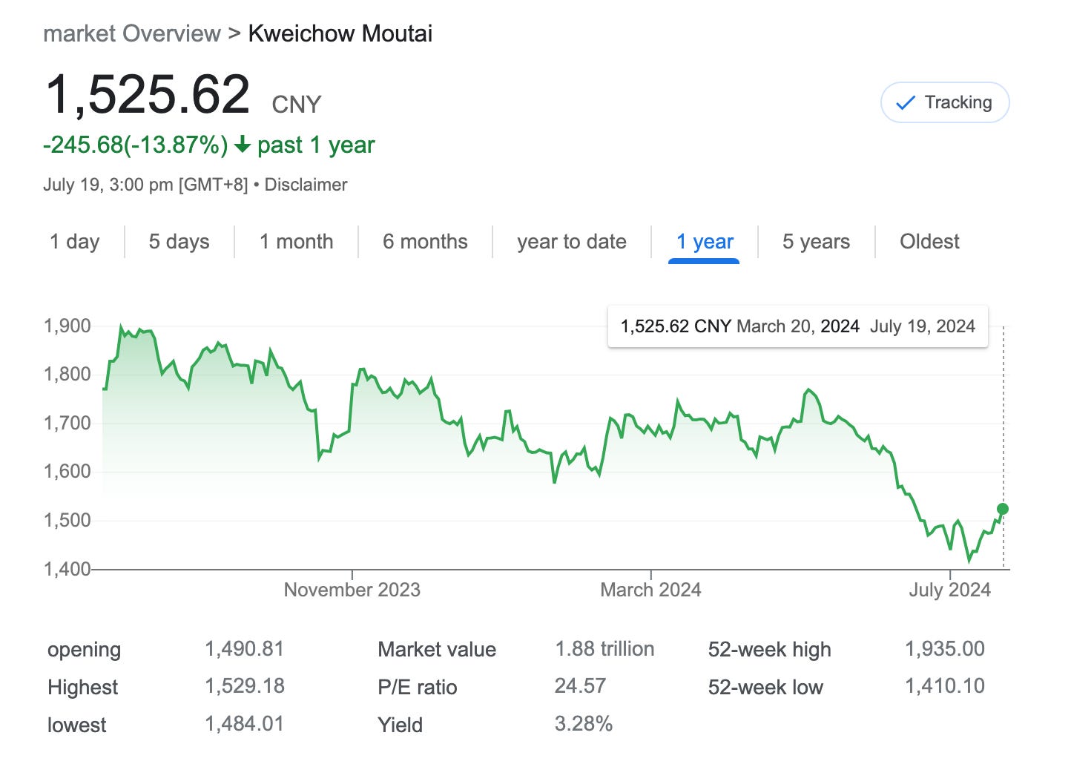The height and width of the screenshot is (767, 1071).
Task: Toggle the Tracking button
Action: tap(945, 102)
